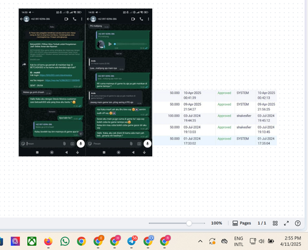Open the cloud offline tray icon
This screenshot has width=308, height=250.
click(x=224, y=241)
